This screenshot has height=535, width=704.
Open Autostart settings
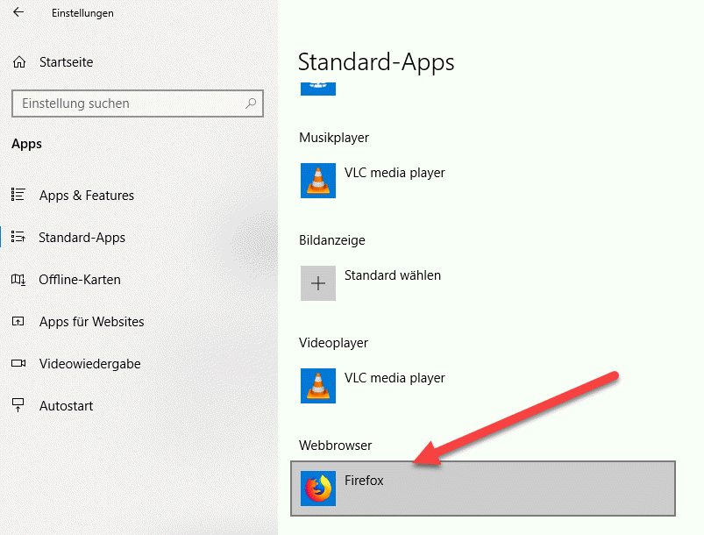pos(66,405)
